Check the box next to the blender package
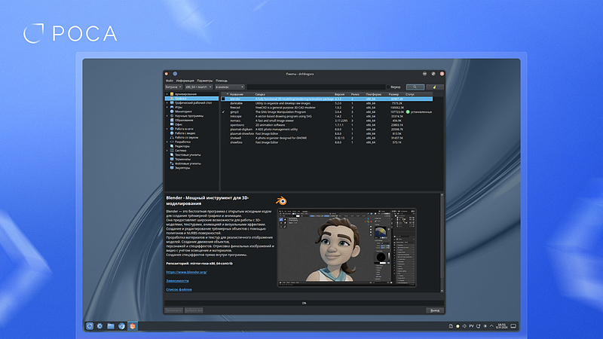The image size is (603, 339). tap(223, 99)
